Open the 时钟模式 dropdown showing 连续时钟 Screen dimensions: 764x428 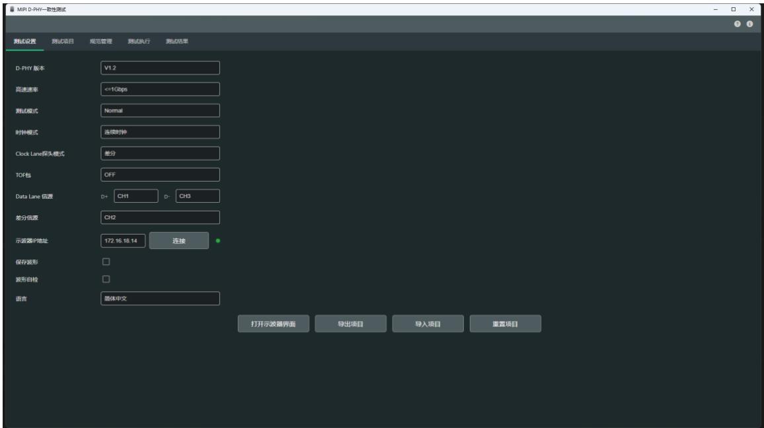(x=160, y=132)
